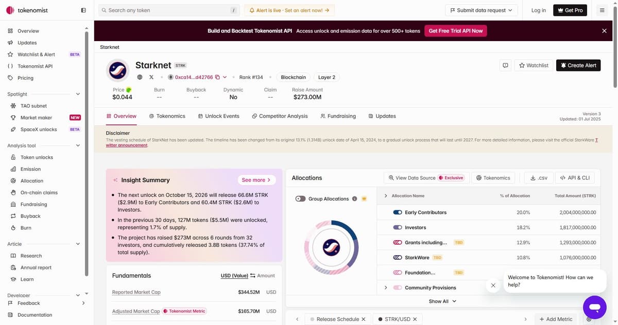Open Submit data request dropdown
This screenshot has width=618, height=325.
(481, 10)
